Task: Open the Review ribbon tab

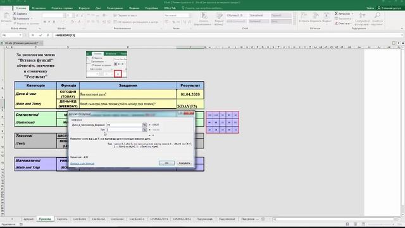Action: (115, 8)
